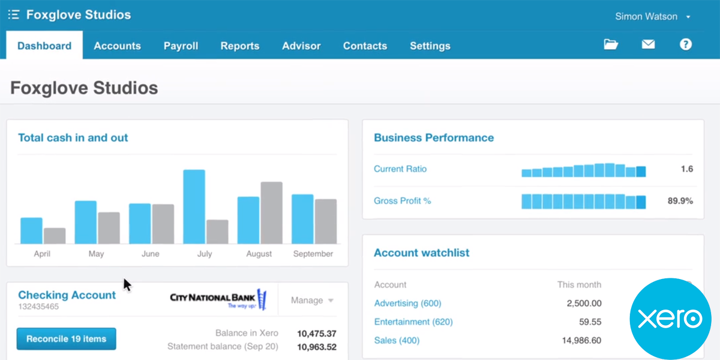Click July's blue cash-in bar
Screen dimensions: 720x360
click(x=194, y=206)
